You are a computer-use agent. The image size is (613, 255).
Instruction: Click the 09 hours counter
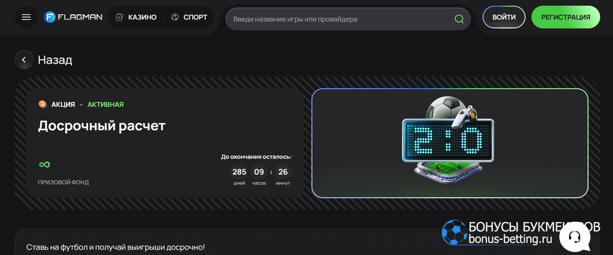[259, 172]
